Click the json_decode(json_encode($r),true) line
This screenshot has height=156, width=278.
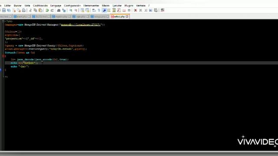[x=40, y=59]
